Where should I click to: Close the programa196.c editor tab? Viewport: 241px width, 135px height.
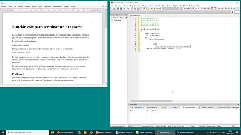pos(142,16)
